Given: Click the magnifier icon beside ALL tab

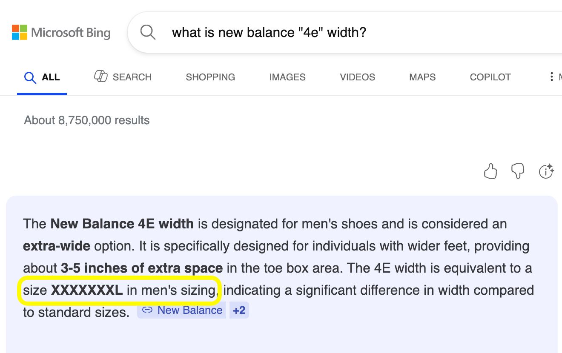Looking at the screenshot, I should pos(30,77).
